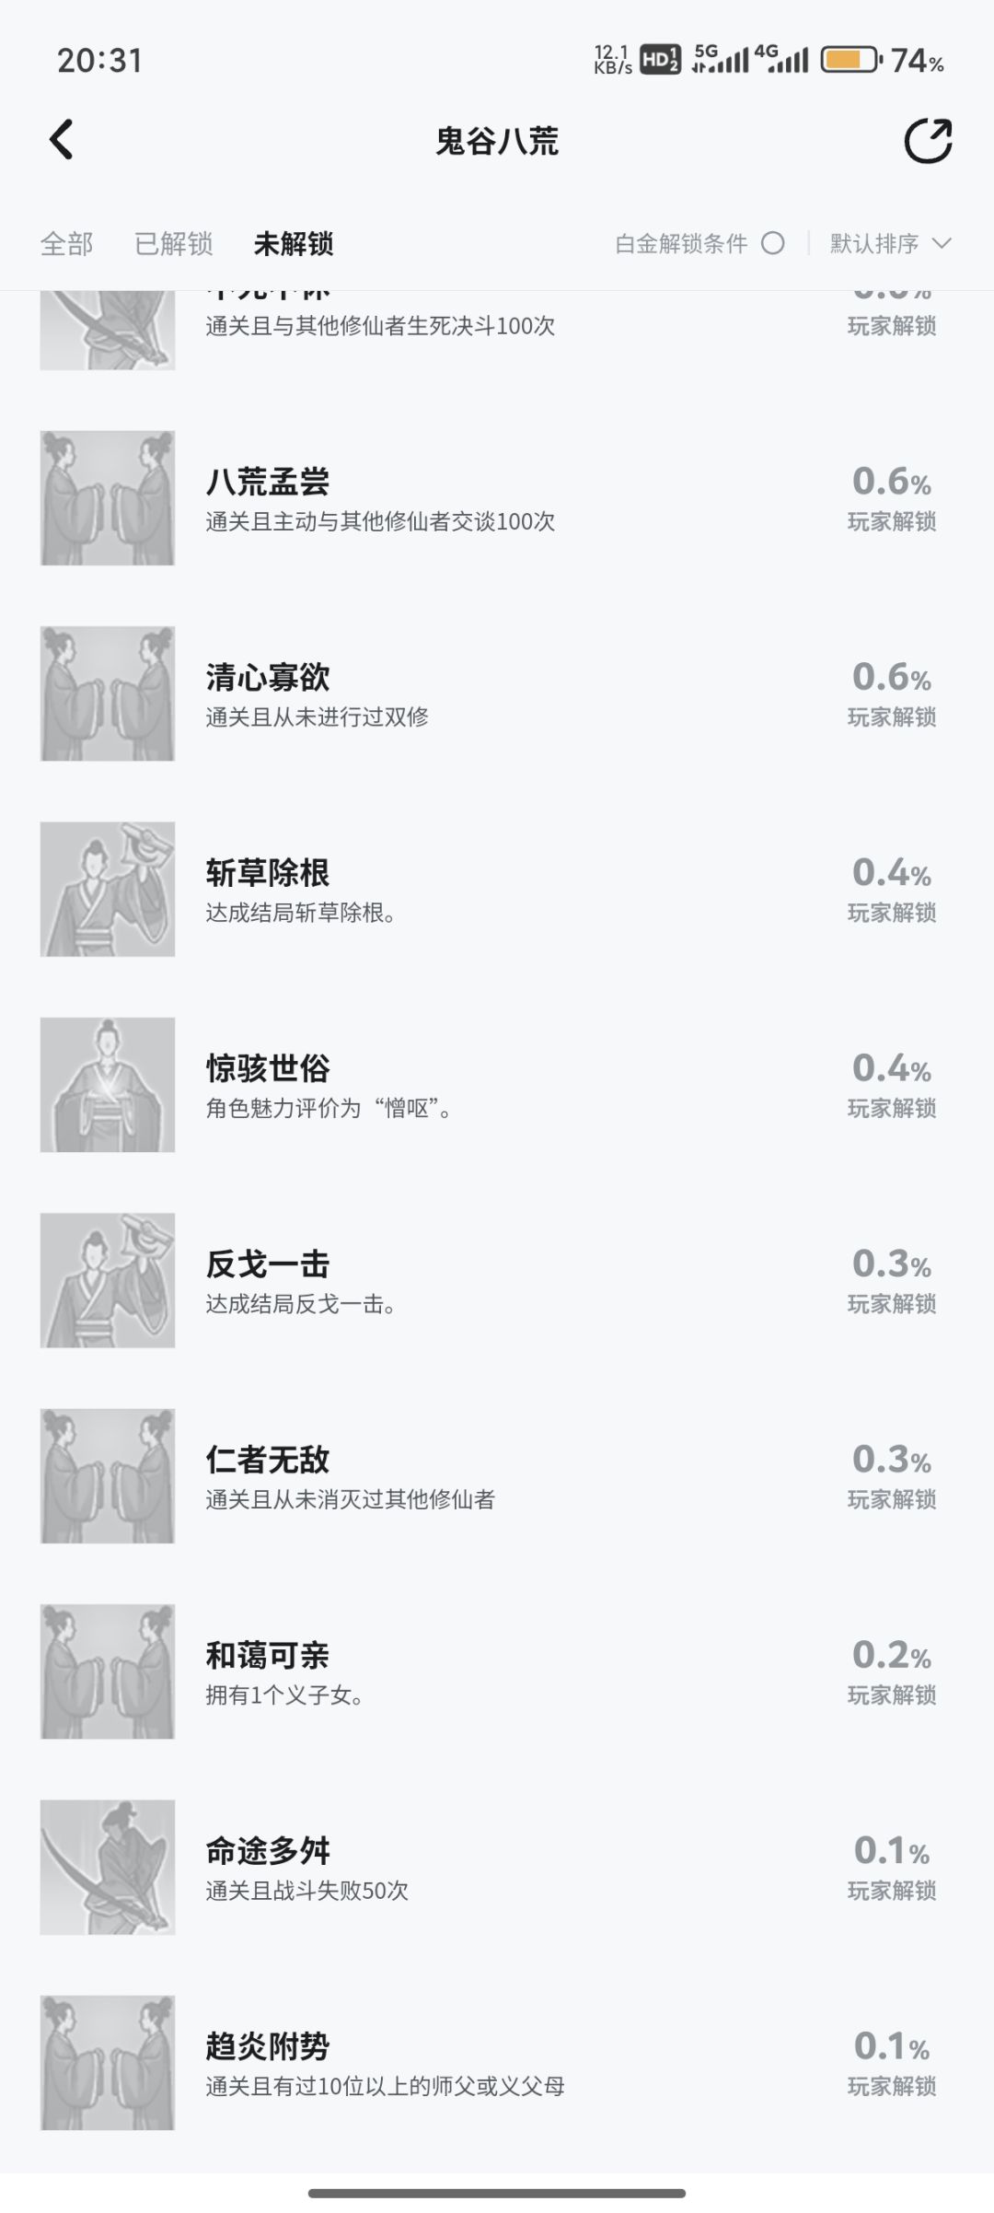Open 八荒孟尝 achievement icon
Image resolution: width=994 pixels, height=2213 pixels.
[x=108, y=497]
